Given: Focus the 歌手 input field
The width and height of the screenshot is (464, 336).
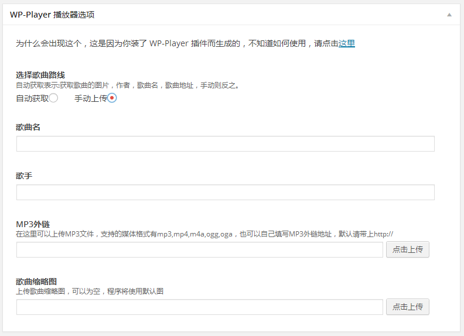Looking at the screenshot, I should point(226,192).
